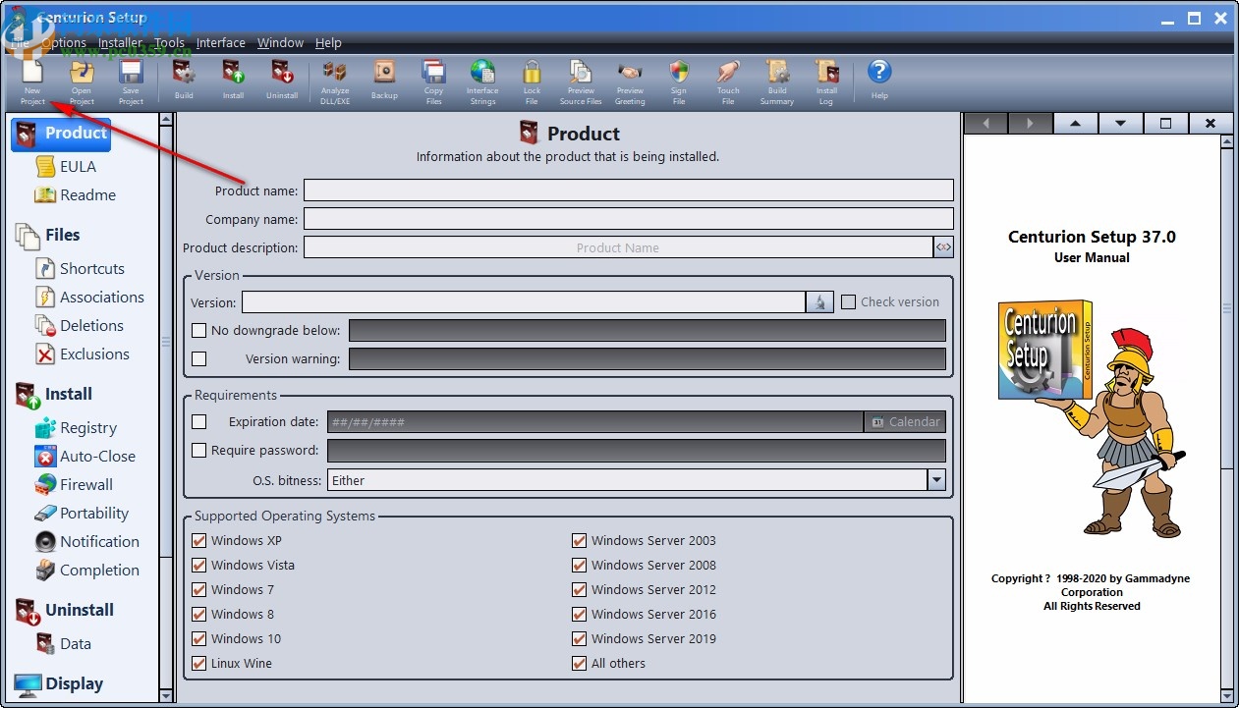Click the Backup safe icon
1239x708 pixels.
pyautogui.click(x=384, y=79)
